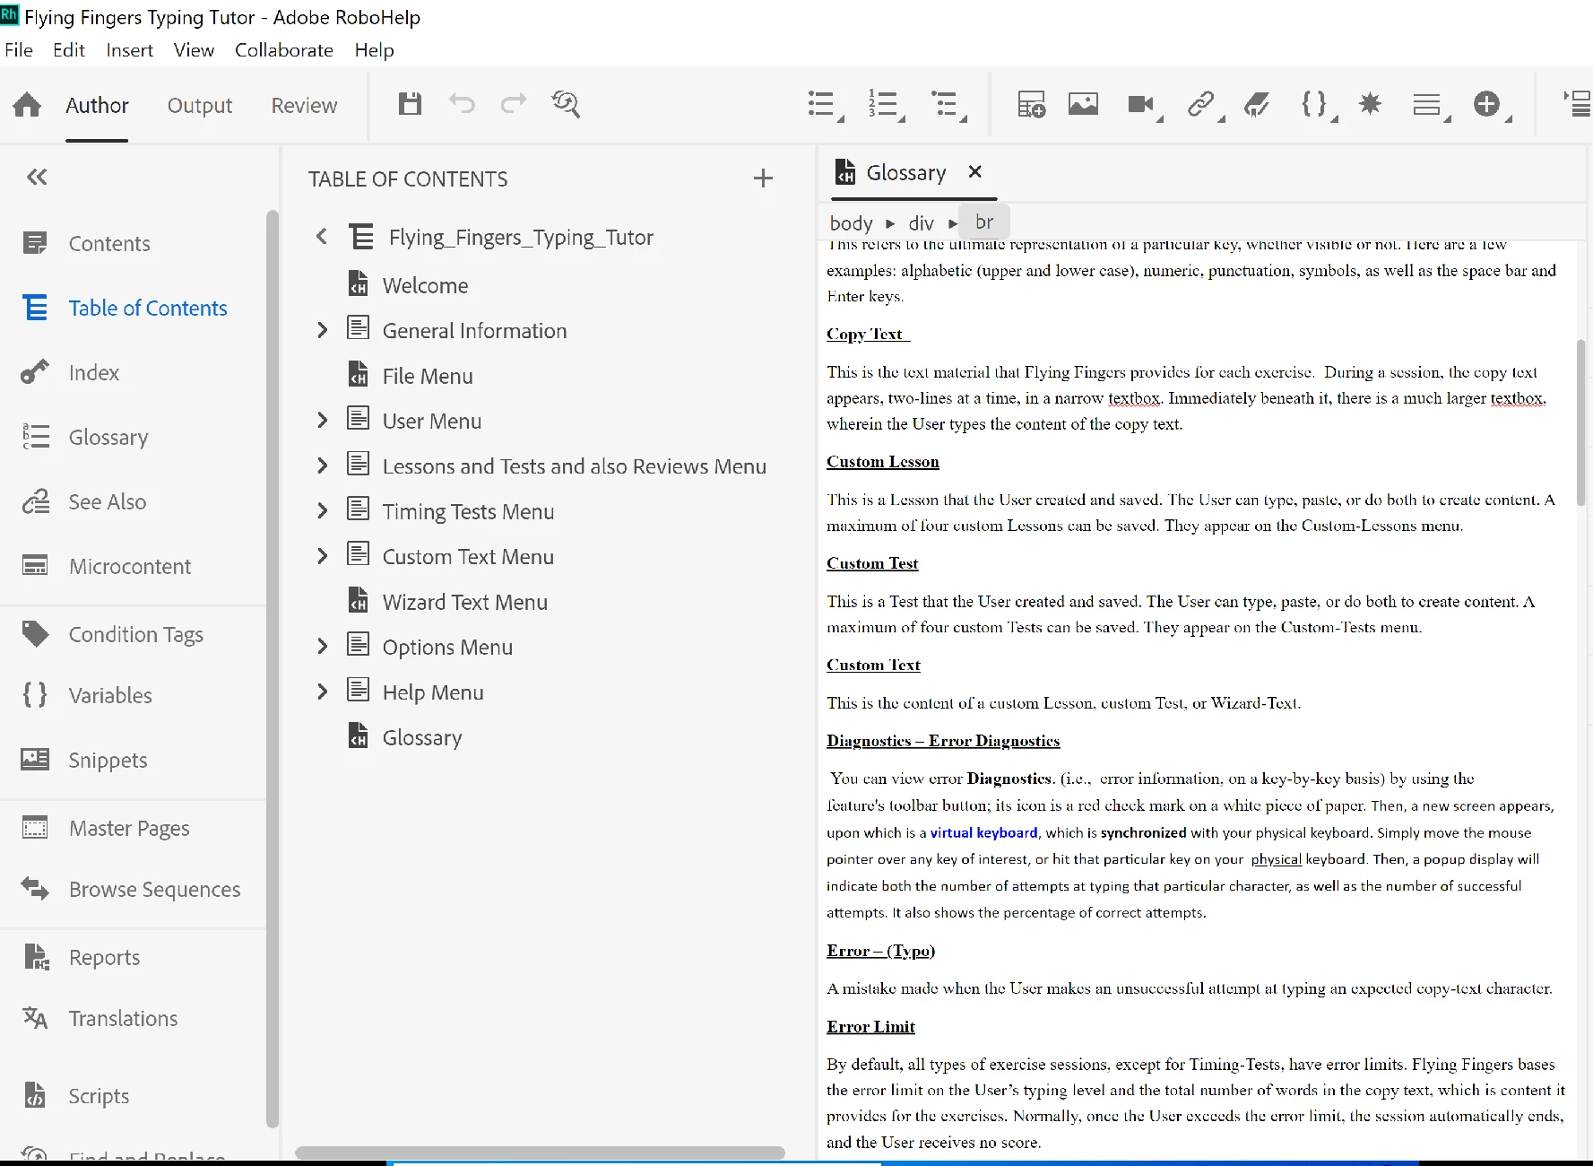Switch to the Output tab

coord(200,106)
